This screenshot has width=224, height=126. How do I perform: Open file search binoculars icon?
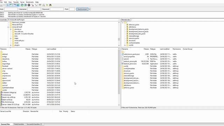50,5
